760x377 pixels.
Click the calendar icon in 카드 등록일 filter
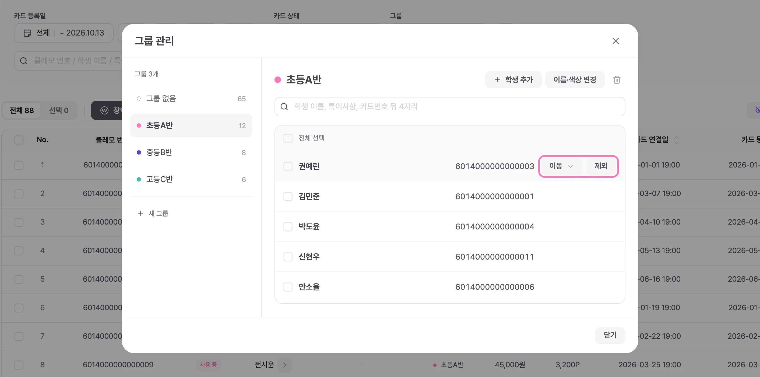click(27, 33)
